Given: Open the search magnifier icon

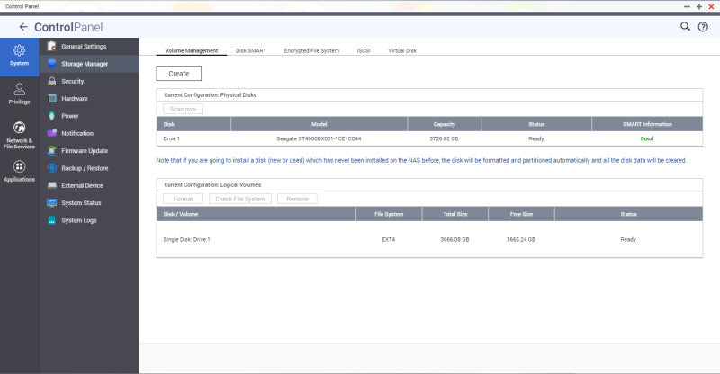Looking at the screenshot, I should [685, 27].
